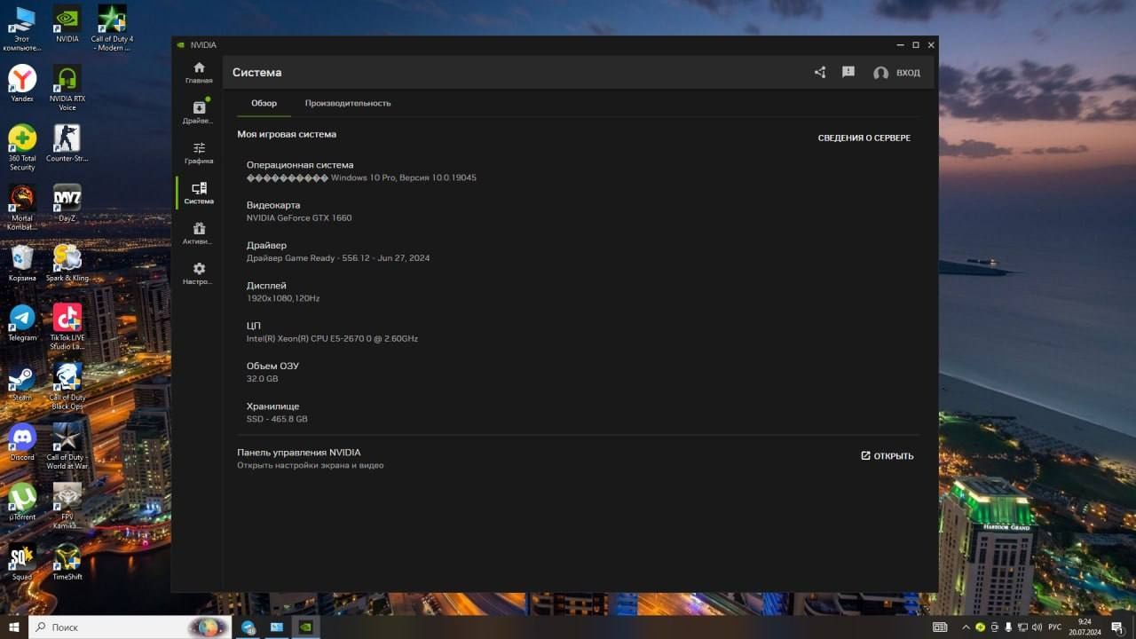Click the NVIDIA app icon in taskbar

coord(305,627)
